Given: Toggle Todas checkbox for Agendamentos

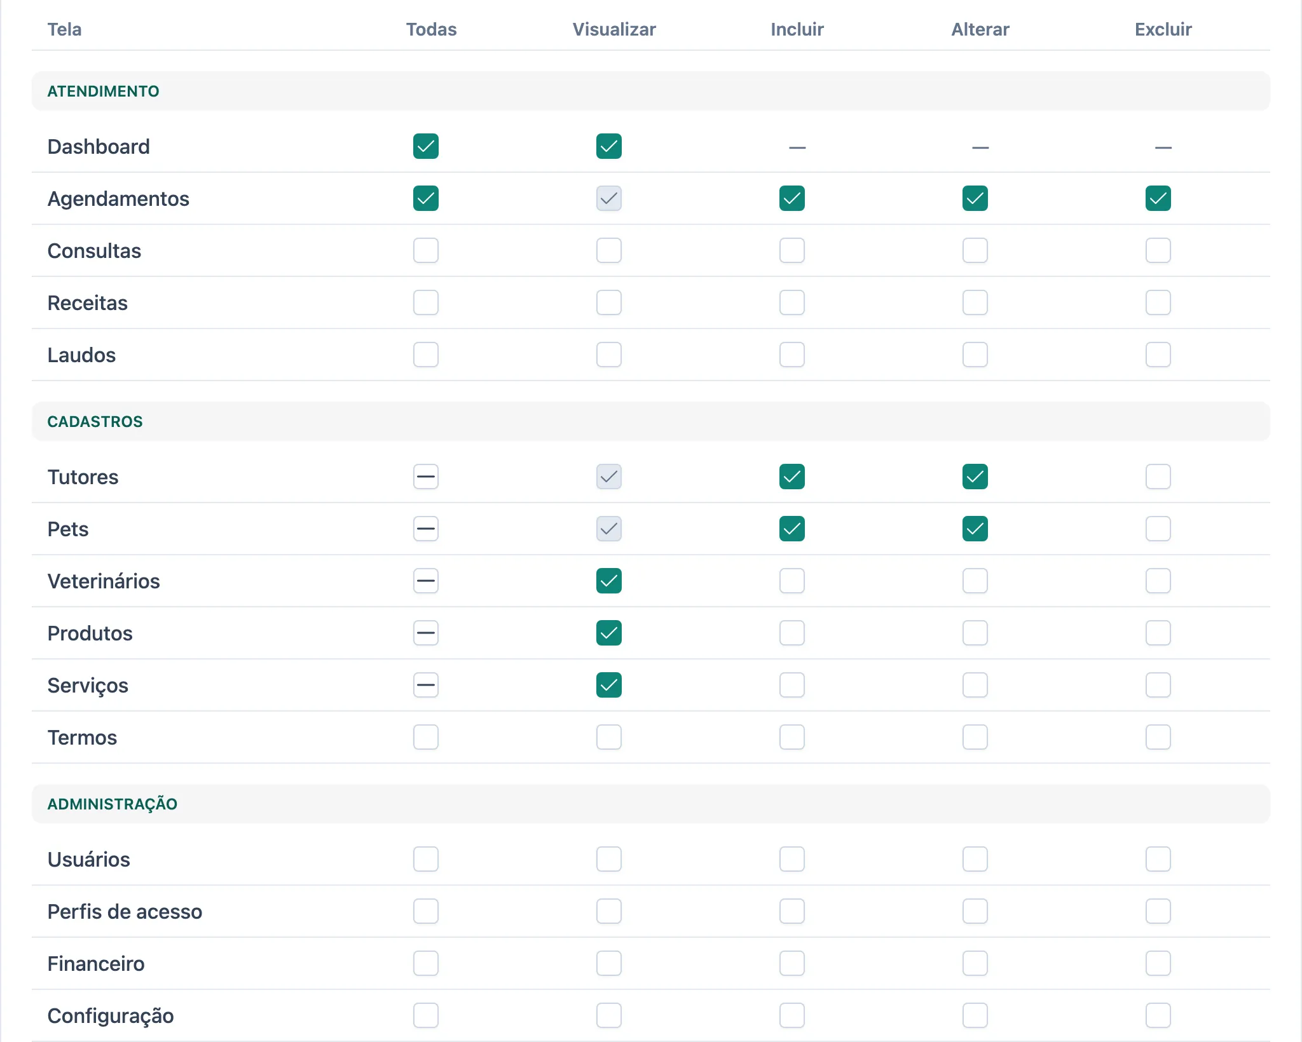Looking at the screenshot, I should pyautogui.click(x=426, y=198).
